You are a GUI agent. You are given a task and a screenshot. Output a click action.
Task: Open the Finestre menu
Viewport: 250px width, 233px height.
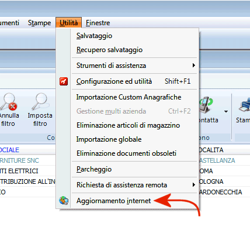98,23
